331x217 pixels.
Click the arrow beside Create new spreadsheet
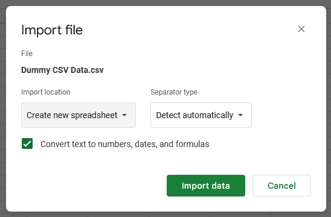[x=124, y=115]
